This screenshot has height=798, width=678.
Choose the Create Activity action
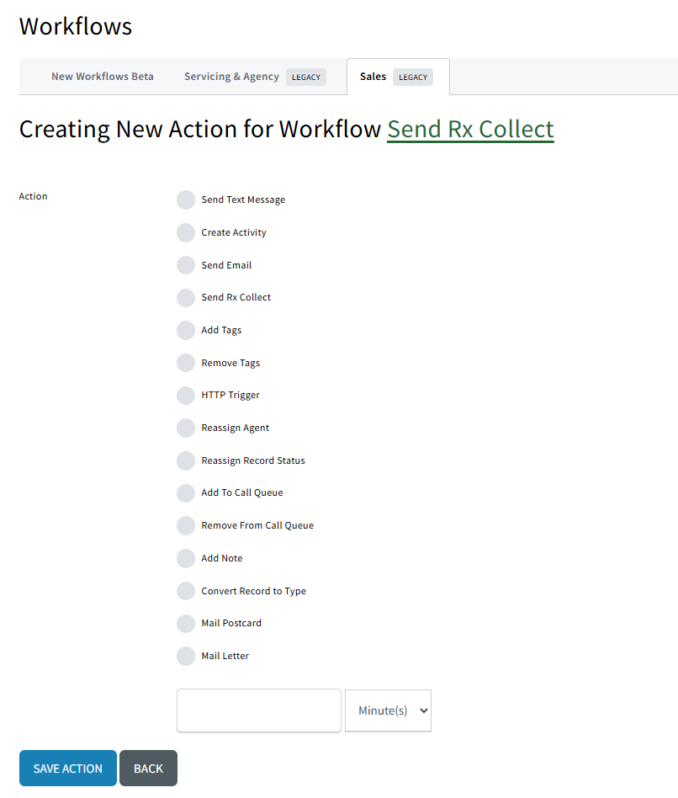[186, 232]
